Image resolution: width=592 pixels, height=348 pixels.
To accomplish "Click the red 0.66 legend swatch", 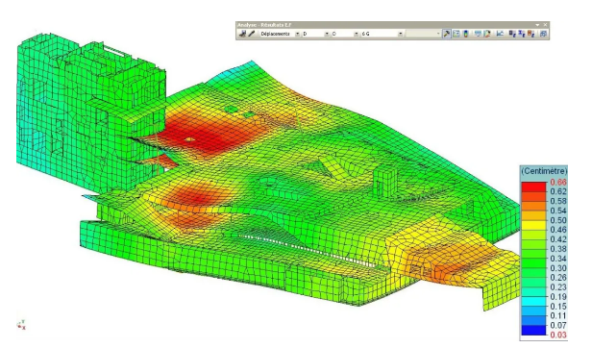I will [x=533, y=186].
